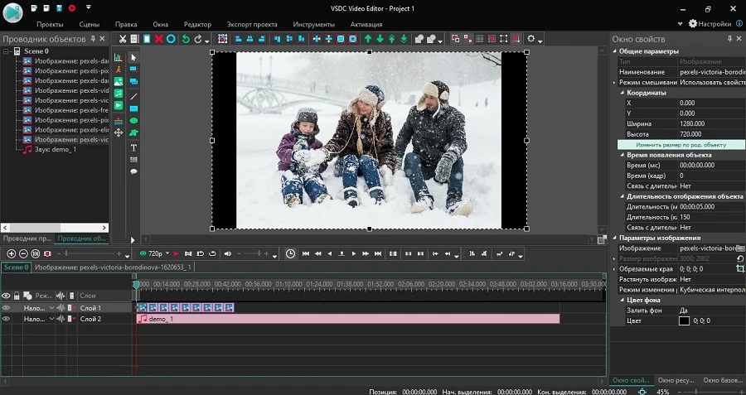The image size is (746, 395).
Task: Click the Redo arrow icon
Action: pos(198,39)
